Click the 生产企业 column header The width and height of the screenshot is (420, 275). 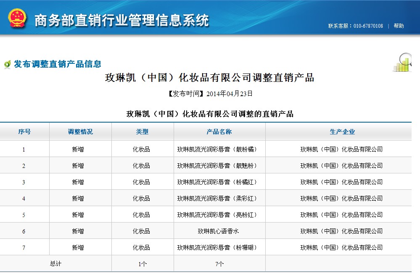tap(342, 132)
